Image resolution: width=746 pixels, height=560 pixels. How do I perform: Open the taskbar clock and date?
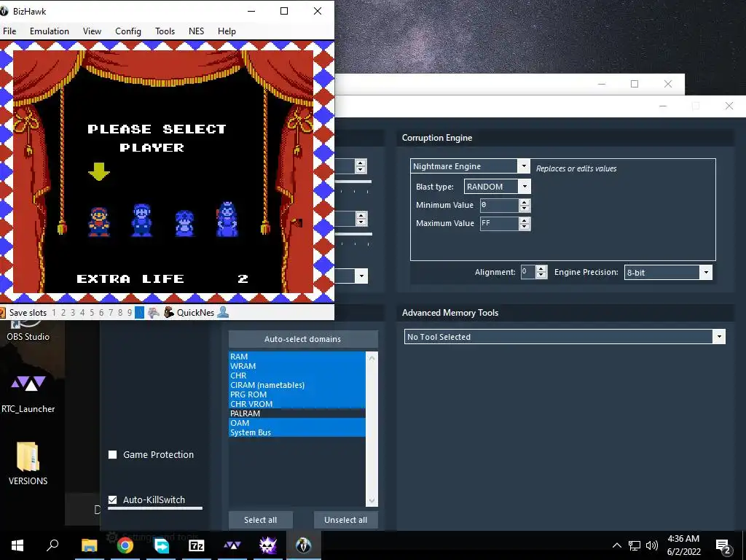(683, 545)
